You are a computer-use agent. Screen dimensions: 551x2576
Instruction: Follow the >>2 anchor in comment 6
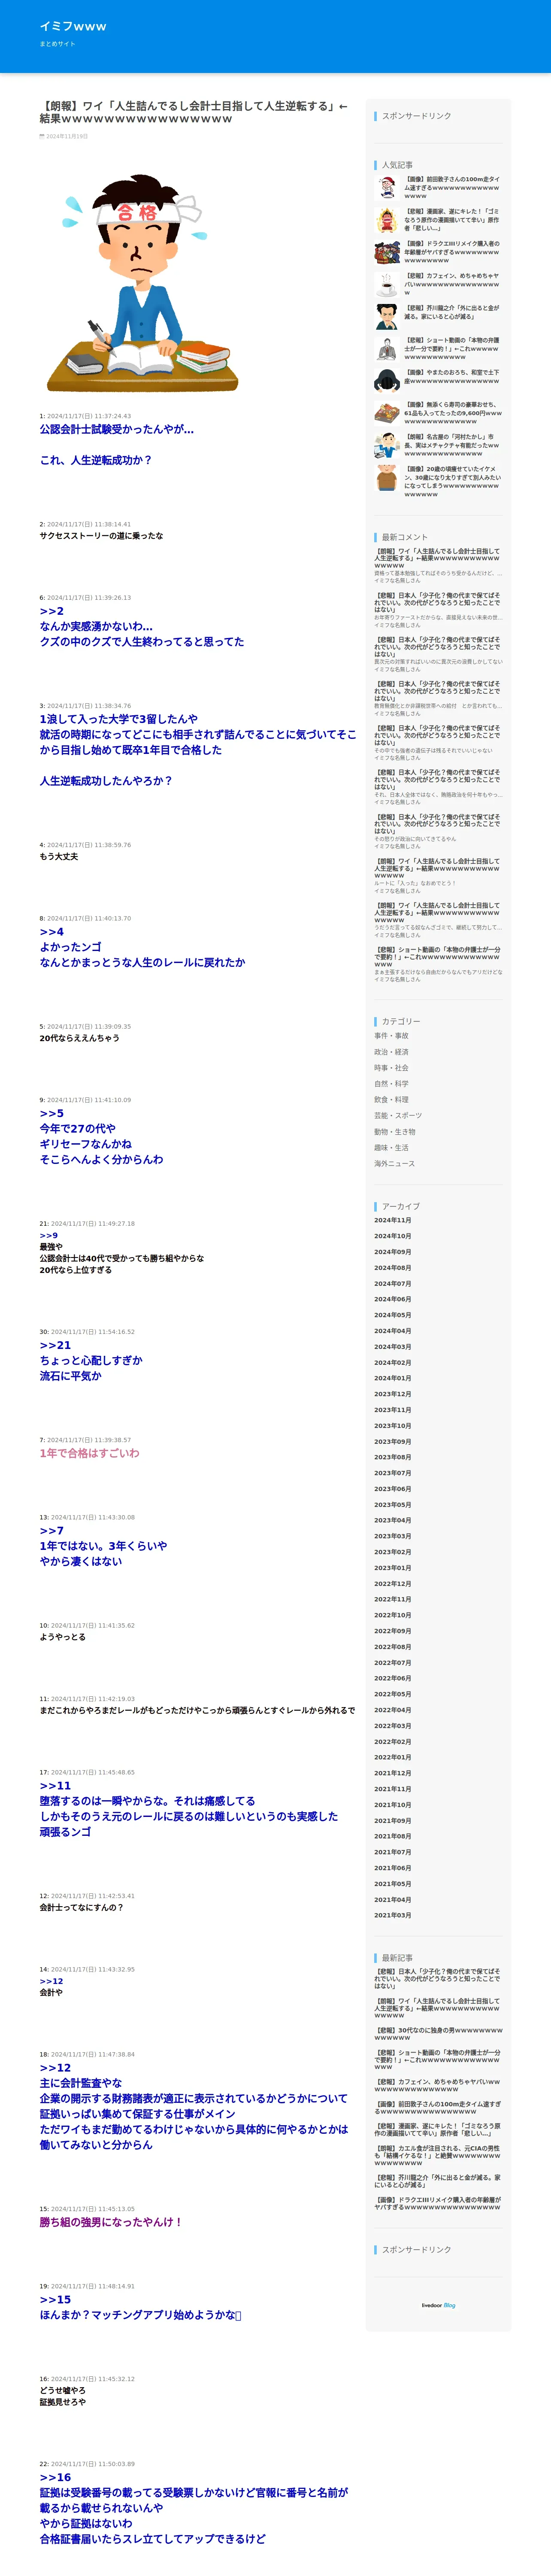tap(51, 611)
